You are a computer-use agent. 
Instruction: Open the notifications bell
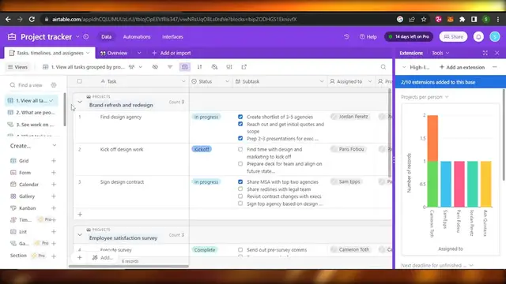point(478,37)
